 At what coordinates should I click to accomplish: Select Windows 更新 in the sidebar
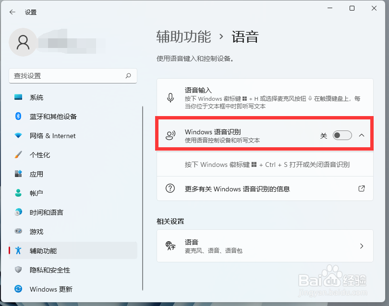pos(73,289)
